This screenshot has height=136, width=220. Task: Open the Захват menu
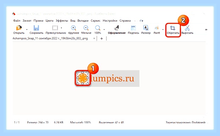click(x=27, y=21)
